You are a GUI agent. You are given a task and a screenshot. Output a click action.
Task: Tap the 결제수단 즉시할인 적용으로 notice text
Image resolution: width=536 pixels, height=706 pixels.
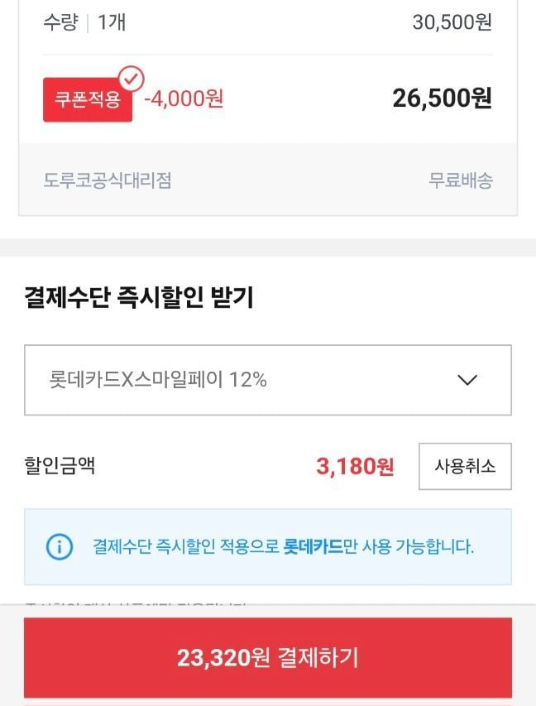(x=186, y=546)
